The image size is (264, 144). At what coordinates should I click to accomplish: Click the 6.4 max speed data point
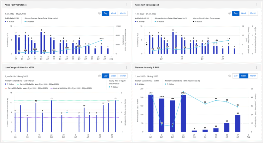point(217,42)
